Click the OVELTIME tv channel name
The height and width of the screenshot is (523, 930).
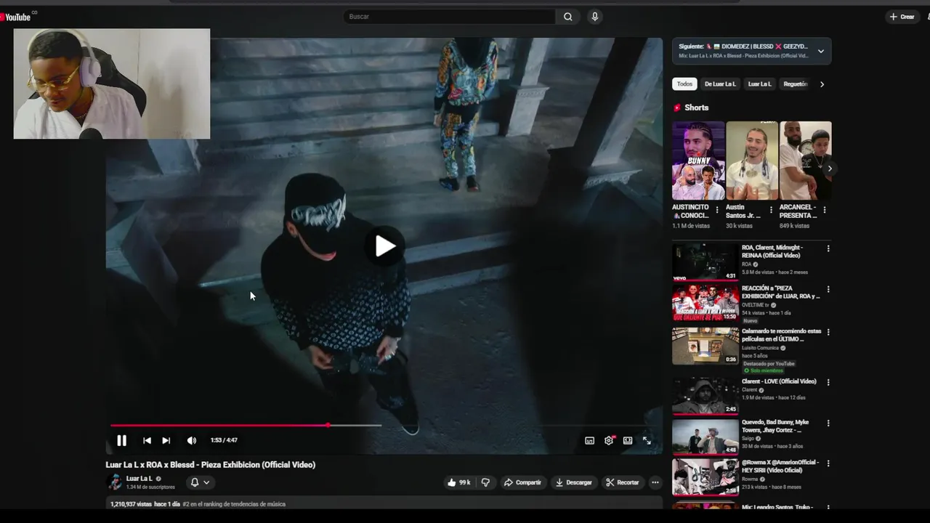pos(755,305)
